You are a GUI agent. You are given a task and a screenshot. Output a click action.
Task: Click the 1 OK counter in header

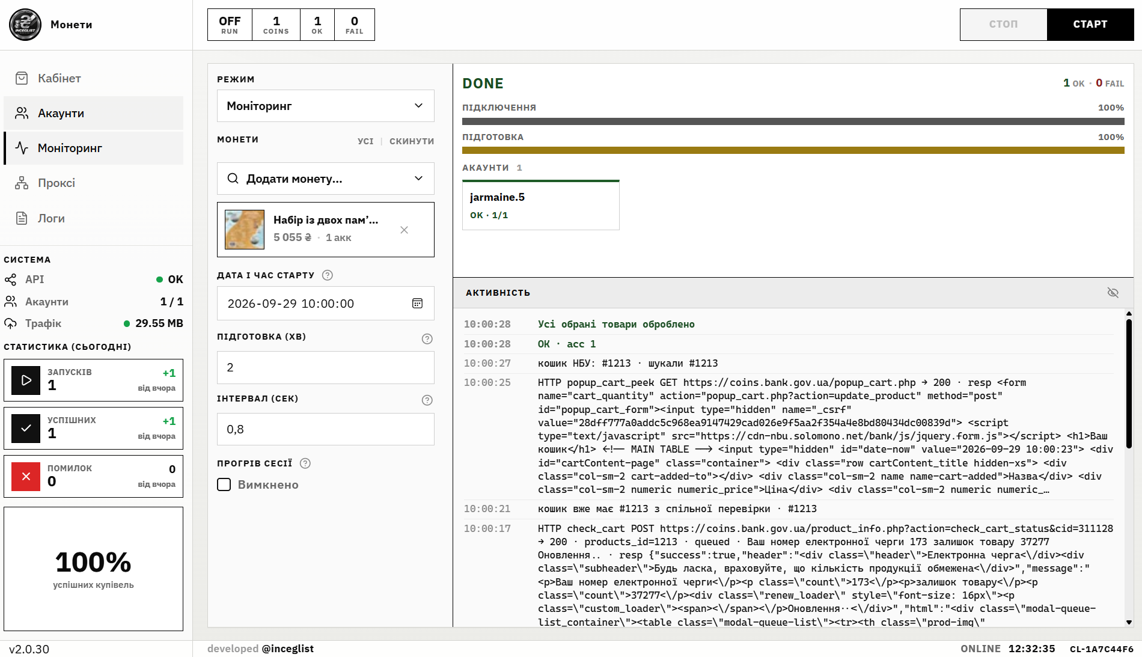point(317,25)
